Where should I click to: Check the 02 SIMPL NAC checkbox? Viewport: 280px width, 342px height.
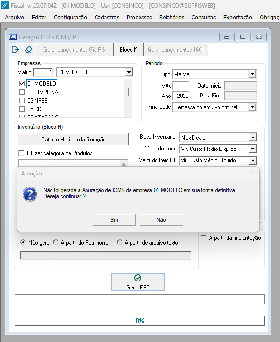[22, 92]
